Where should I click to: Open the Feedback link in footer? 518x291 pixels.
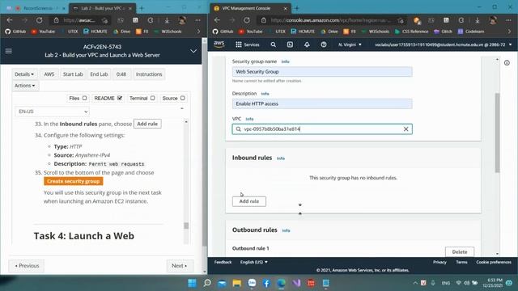223,262
